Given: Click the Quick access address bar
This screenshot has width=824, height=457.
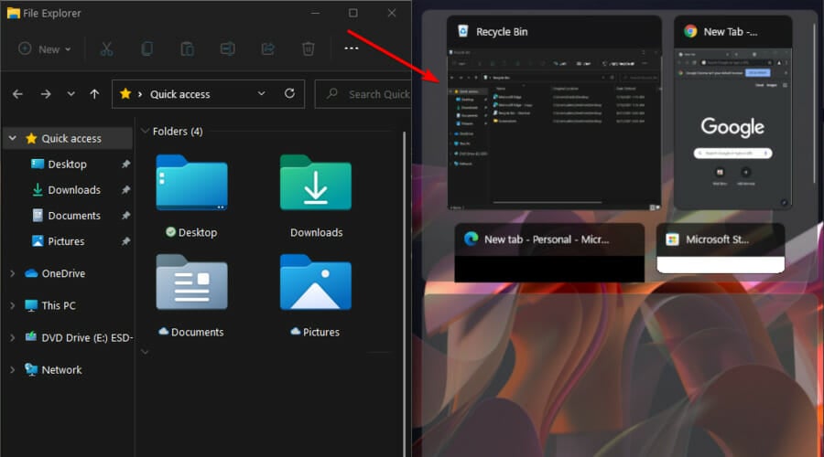Looking at the screenshot, I should point(208,94).
